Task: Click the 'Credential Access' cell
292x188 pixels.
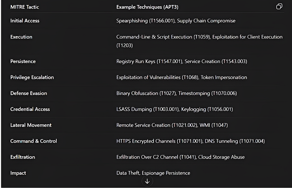Action: coord(30,109)
